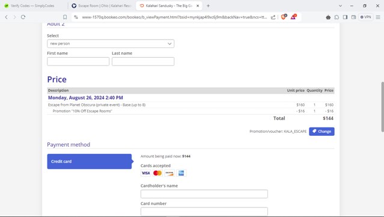
Task: Open Brave Shields lion icon
Action: pyautogui.click(x=284, y=17)
